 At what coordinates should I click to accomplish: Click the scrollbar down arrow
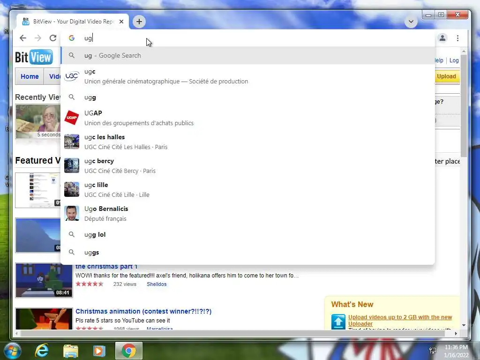(x=464, y=325)
